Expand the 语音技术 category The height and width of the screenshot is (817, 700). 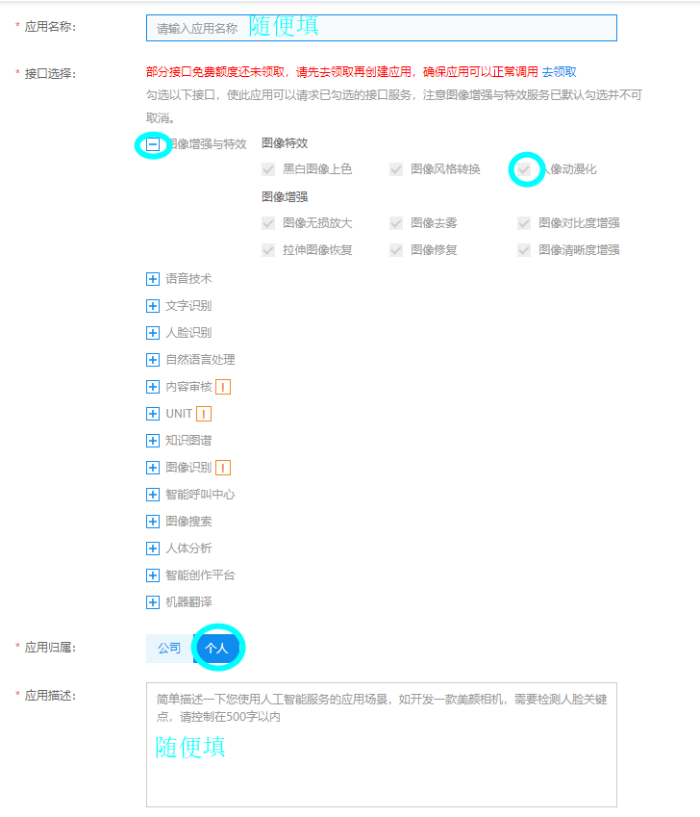pyautogui.click(x=153, y=279)
